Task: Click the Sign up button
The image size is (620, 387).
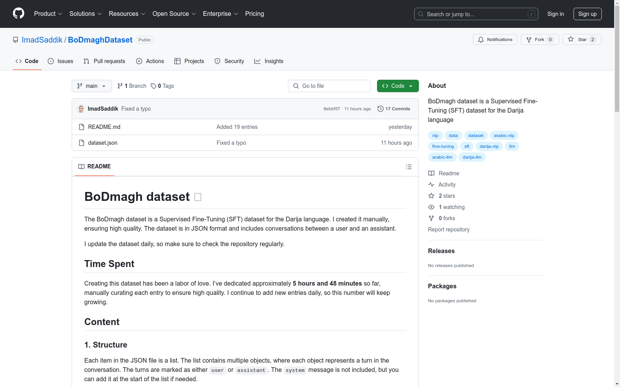Action: coord(587,14)
